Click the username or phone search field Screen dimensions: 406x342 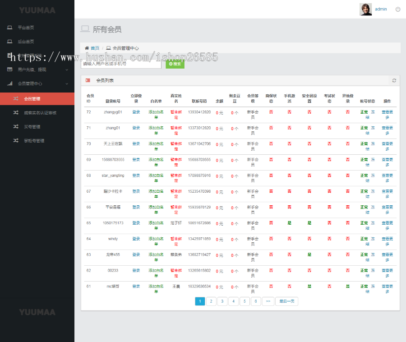click(x=121, y=64)
